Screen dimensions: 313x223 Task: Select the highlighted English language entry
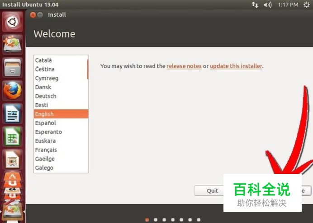(x=61, y=114)
